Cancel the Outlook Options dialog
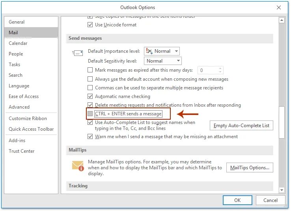The image size is (291, 211). tap(270, 200)
